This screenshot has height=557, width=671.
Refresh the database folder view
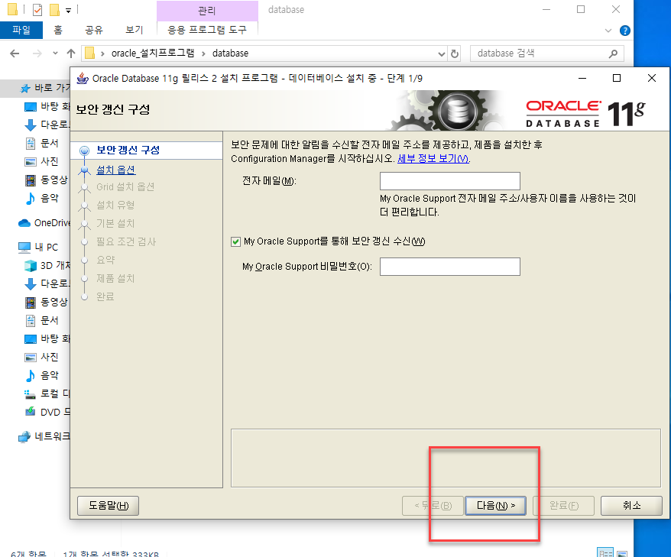pos(455,53)
